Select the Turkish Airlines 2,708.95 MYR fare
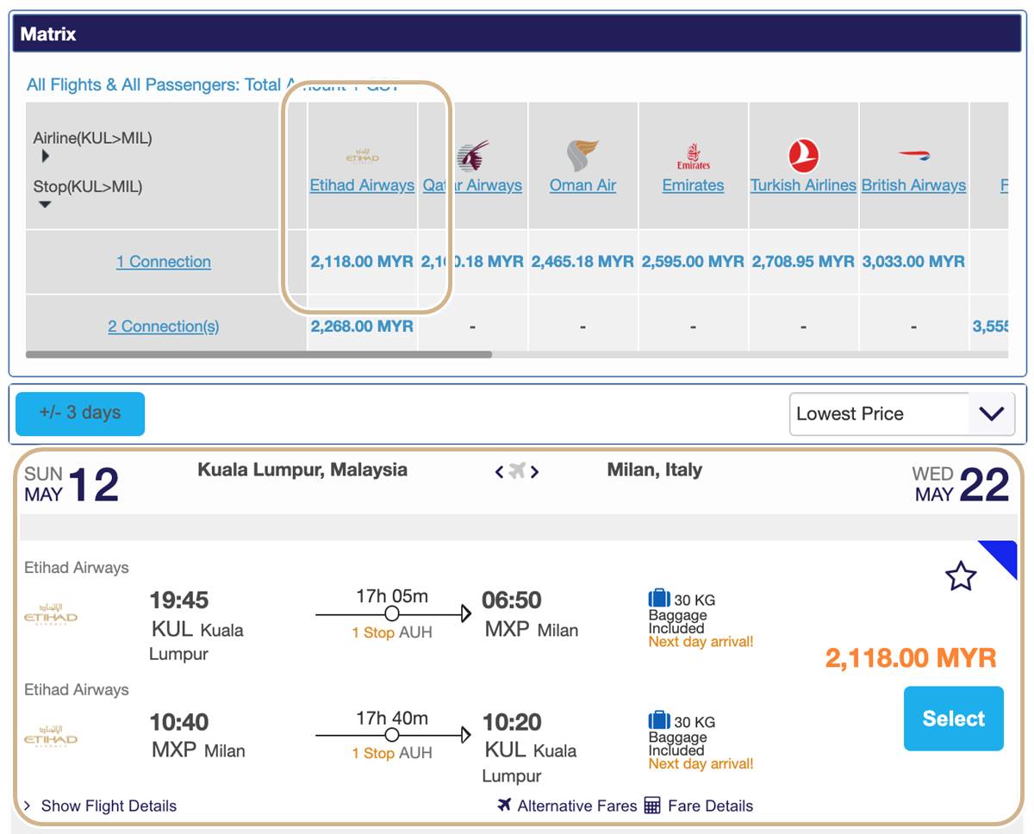Viewport: 1034px width, 834px height. click(x=803, y=261)
